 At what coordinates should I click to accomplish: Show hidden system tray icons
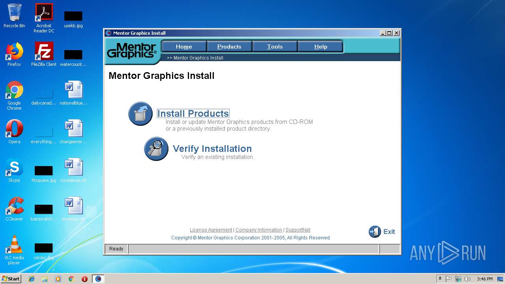coord(440,279)
